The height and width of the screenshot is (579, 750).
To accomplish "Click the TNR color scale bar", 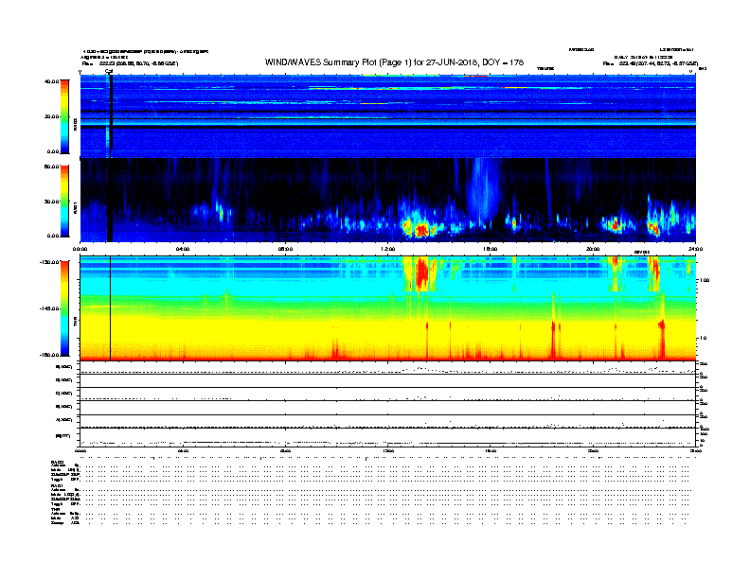I will [x=64, y=308].
